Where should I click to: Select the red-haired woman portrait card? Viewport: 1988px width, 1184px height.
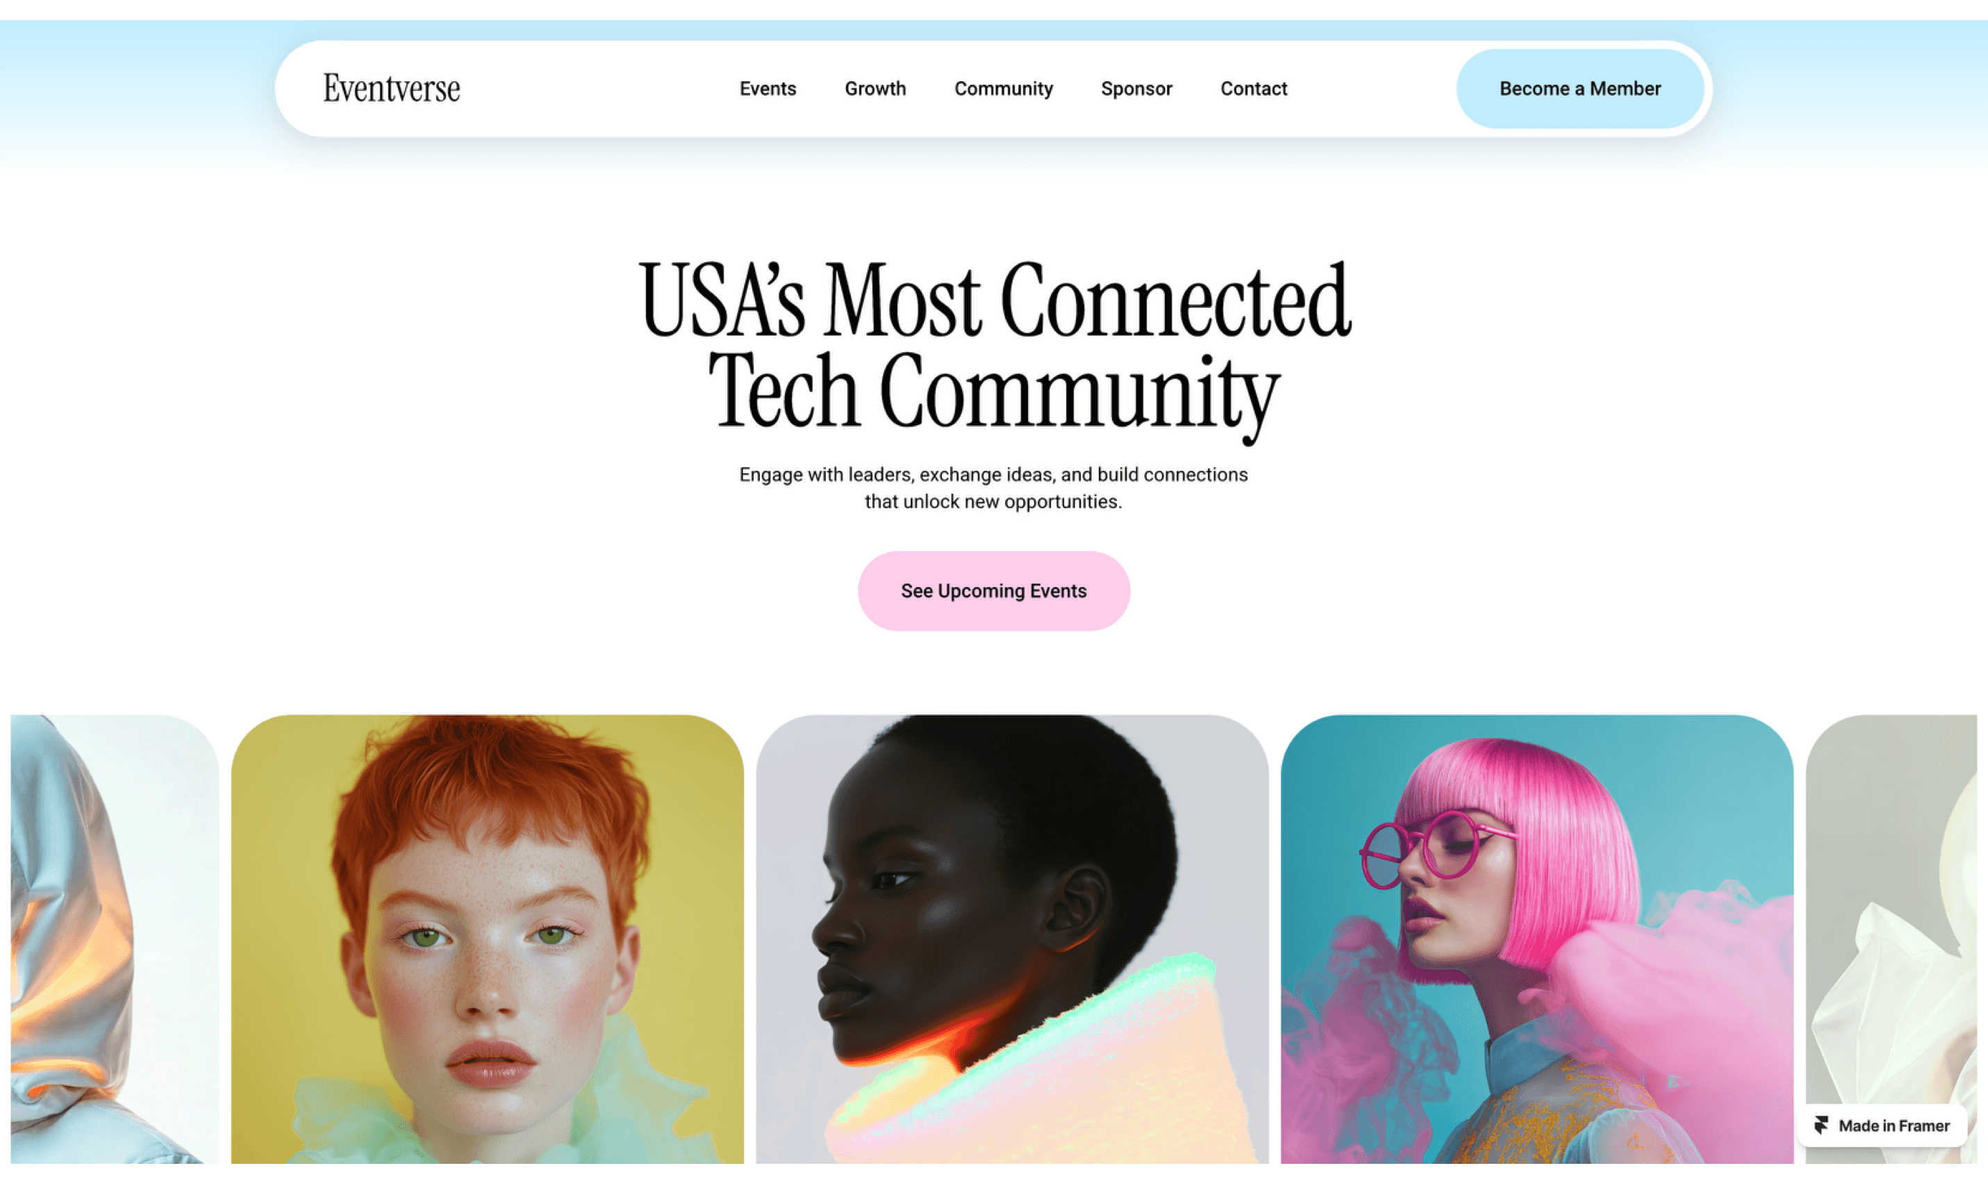[487, 939]
